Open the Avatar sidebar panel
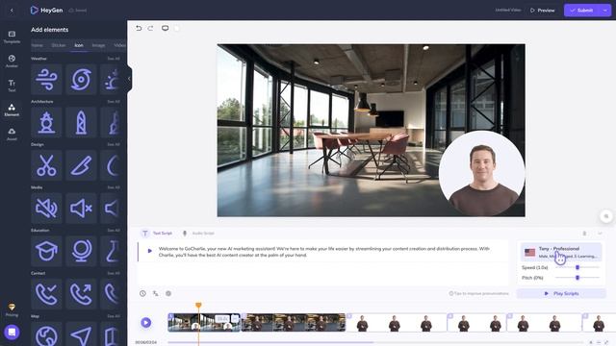The height and width of the screenshot is (346, 616). pyautogui.click(x=12, y=62)
